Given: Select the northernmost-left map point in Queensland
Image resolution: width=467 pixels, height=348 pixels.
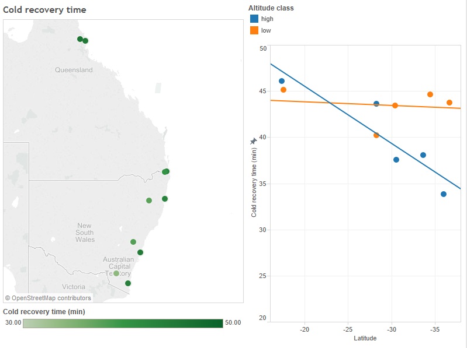Looking at the screenshot, I should coord(80,39).
